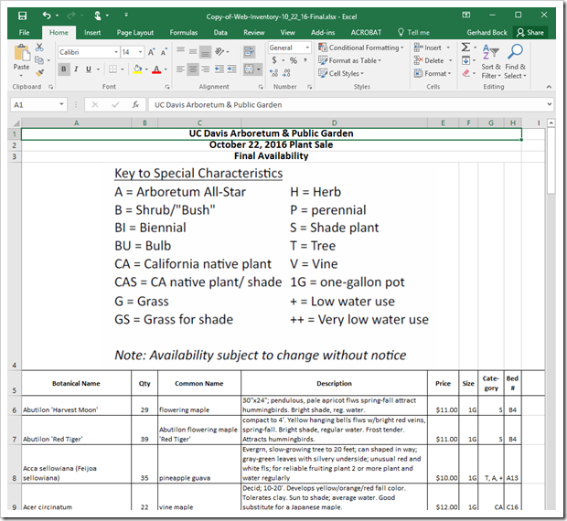Open Cell Styles dropdown
This screenshot has width=567, height=521.
click(x=340, y=73)
